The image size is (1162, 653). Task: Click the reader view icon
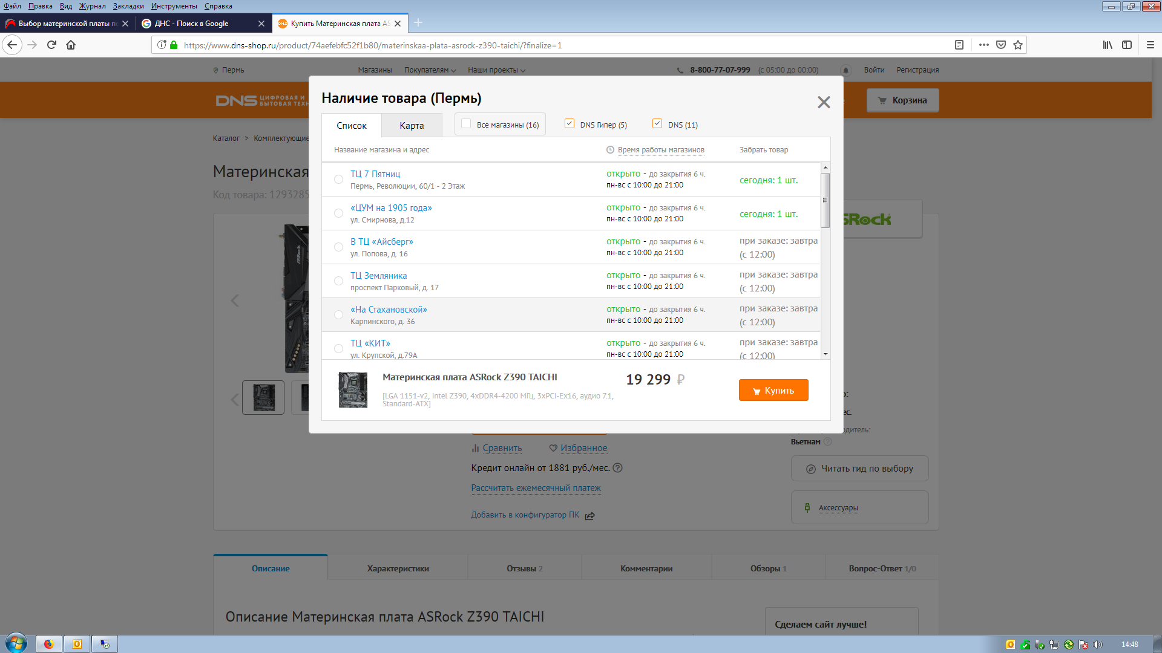pos(959,45)
